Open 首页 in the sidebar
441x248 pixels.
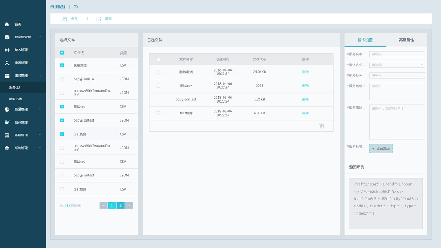18,24
